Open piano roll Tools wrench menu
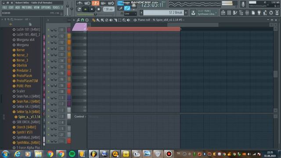281x158 pixels. 78,20
